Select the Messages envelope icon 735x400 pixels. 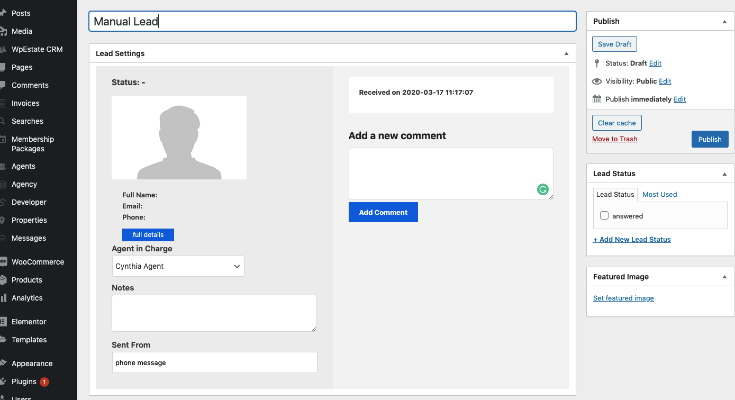pyautogui.click(x=3, y=238)
